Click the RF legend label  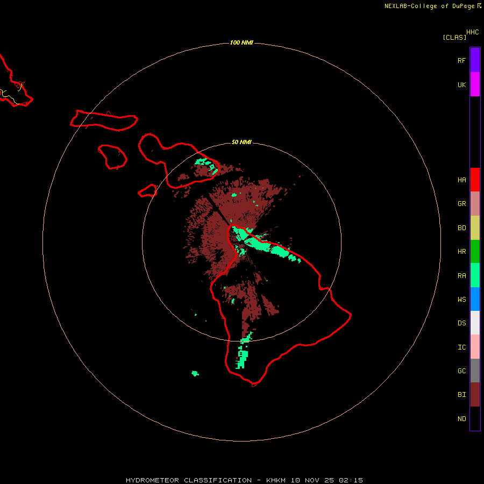tap(461, 60)
